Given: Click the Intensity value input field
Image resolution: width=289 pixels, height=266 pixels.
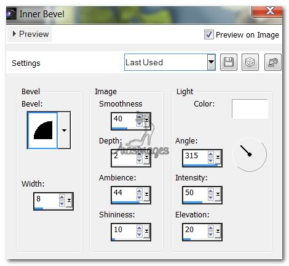Looking at the screenshot, I should 196,194.
